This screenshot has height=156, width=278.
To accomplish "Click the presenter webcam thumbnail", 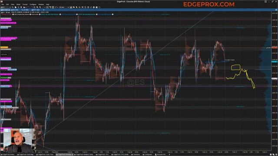I will point(19,140).
